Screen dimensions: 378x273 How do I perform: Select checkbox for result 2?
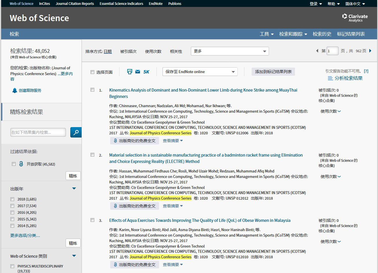[x=93, y=155]
